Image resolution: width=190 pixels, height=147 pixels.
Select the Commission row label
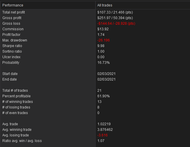13,29
